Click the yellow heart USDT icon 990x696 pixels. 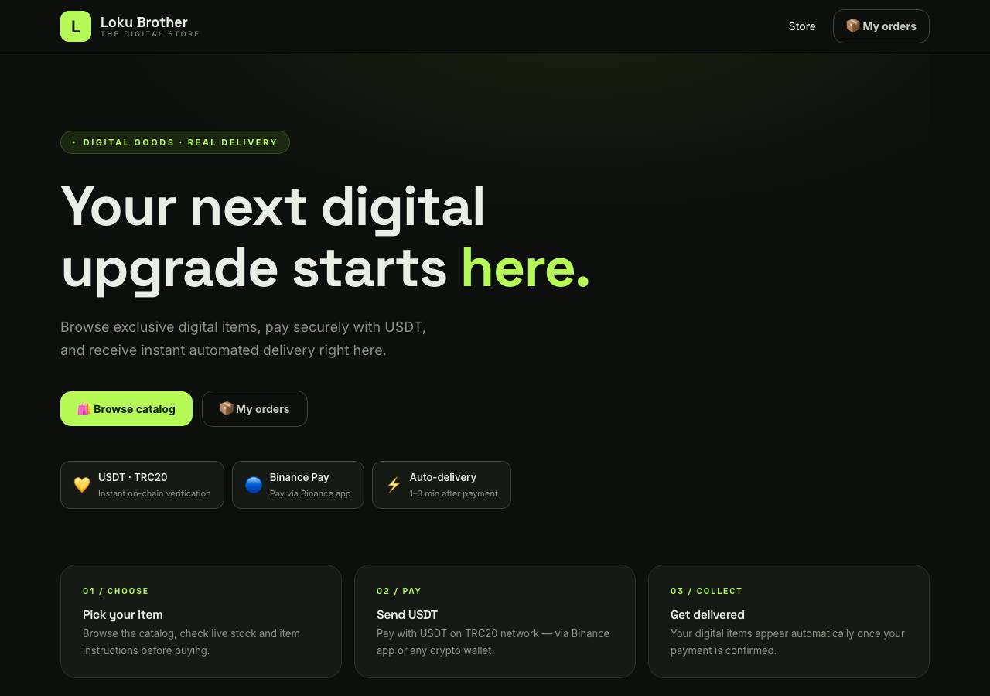pos(82,485)
